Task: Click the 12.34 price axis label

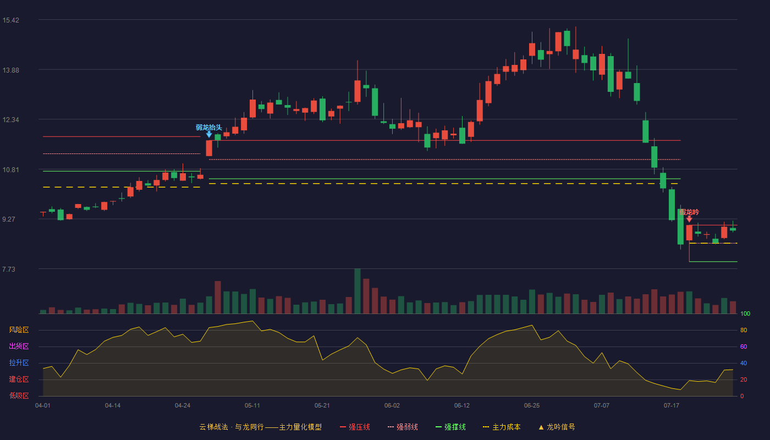Action: 10,120
